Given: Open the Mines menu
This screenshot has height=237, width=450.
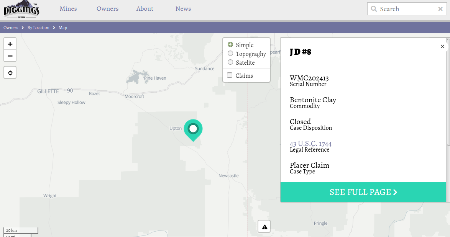Looking at the screenshot, I should pos(68,8).
